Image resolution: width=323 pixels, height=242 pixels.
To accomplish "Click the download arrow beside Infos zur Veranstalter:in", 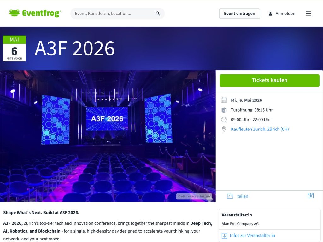I will tap(224, 235).
